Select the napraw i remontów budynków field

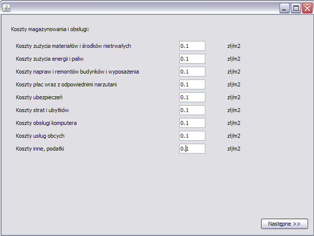[192, 72]
